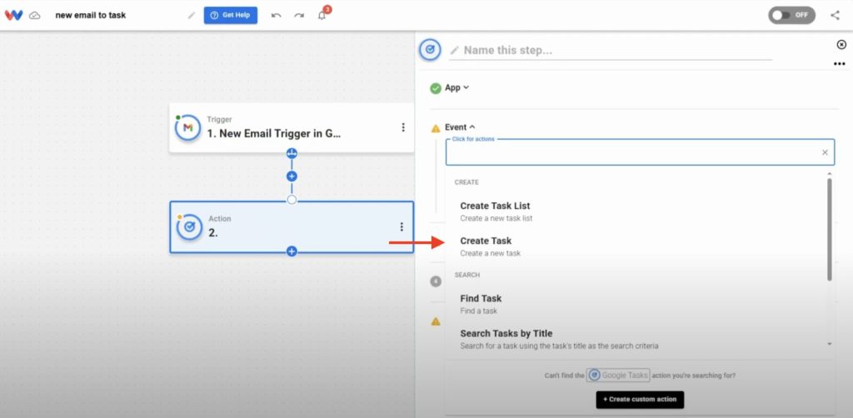853x418 pixels.
Task: Click the list scroll up arrow
Action: pyautogui.click(x=830, y=174)
